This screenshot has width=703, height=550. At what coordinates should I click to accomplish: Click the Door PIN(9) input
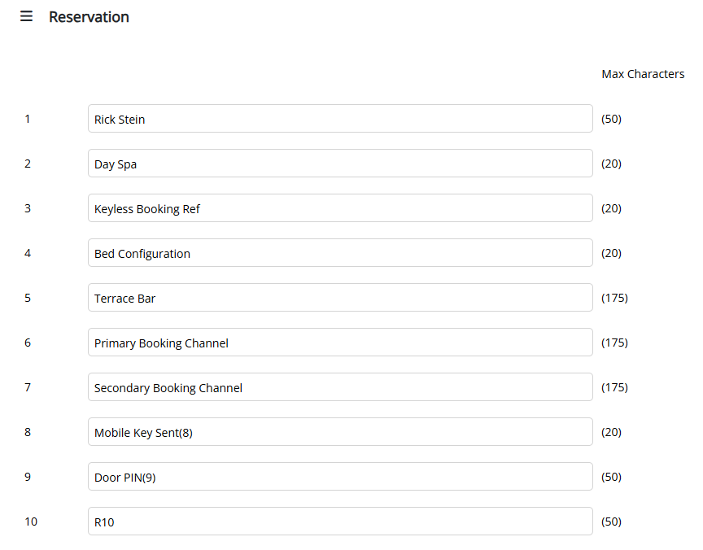[340, 477]
